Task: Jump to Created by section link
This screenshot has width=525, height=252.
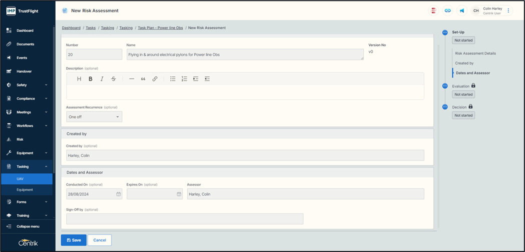Action: (464, 63)
